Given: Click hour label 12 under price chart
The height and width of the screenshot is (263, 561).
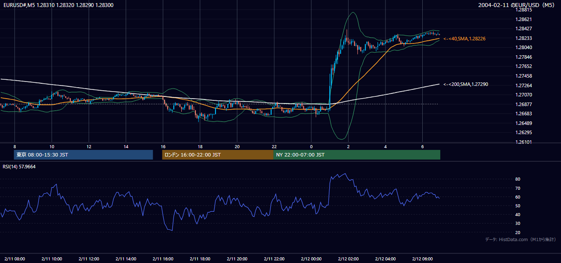Looking at the screenshot, I should pyautogui.click(x=89, y=146).
